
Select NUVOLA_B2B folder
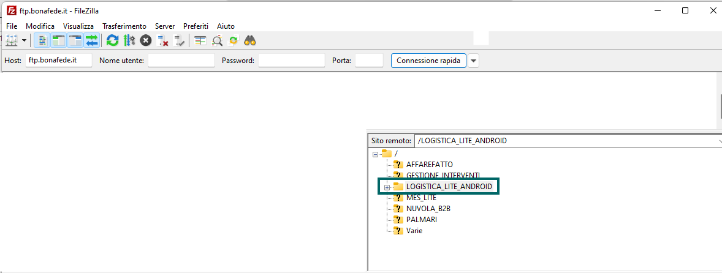pos(428,209)
